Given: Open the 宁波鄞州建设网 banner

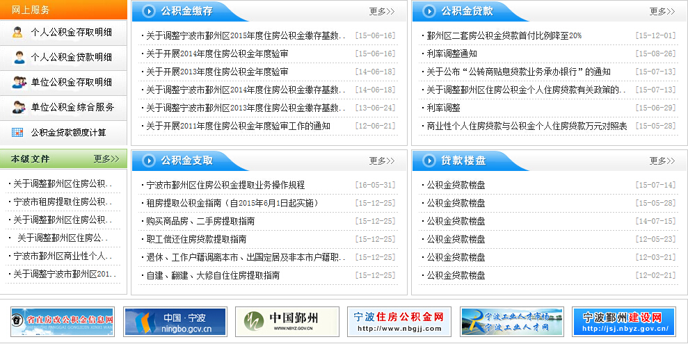Looking at the screenshot, I should (624, 322).
